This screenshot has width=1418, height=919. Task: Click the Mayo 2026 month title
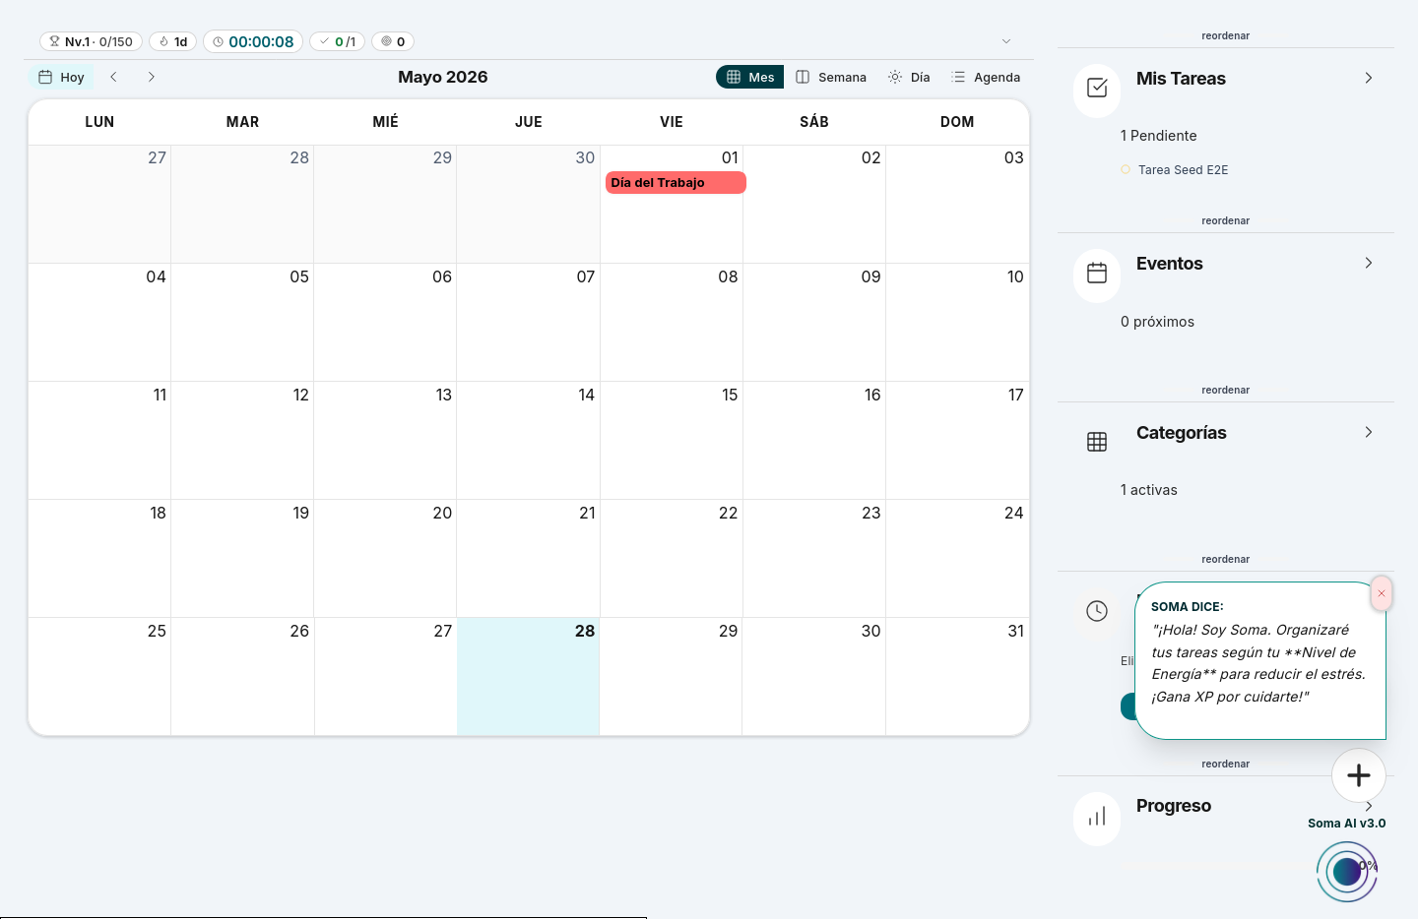[x=442, y=77]
